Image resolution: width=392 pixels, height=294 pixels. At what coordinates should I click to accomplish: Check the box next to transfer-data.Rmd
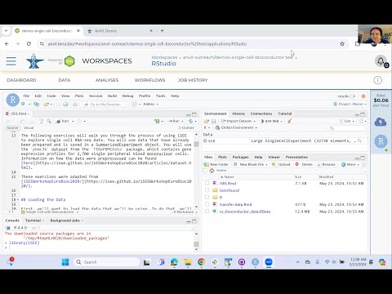pos(207,204)
